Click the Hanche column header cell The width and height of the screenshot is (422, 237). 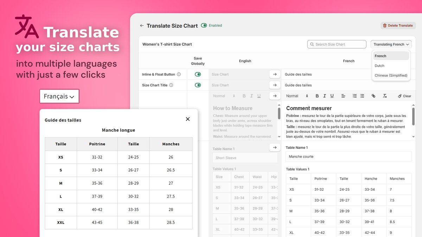click(374, 179)
